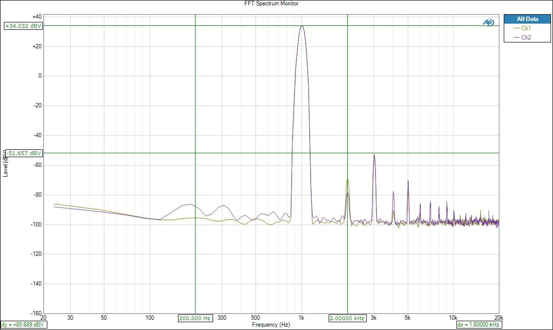Click the AP logo in the graph corner
The height and width of the screenshot is (330, 553).
488,22
